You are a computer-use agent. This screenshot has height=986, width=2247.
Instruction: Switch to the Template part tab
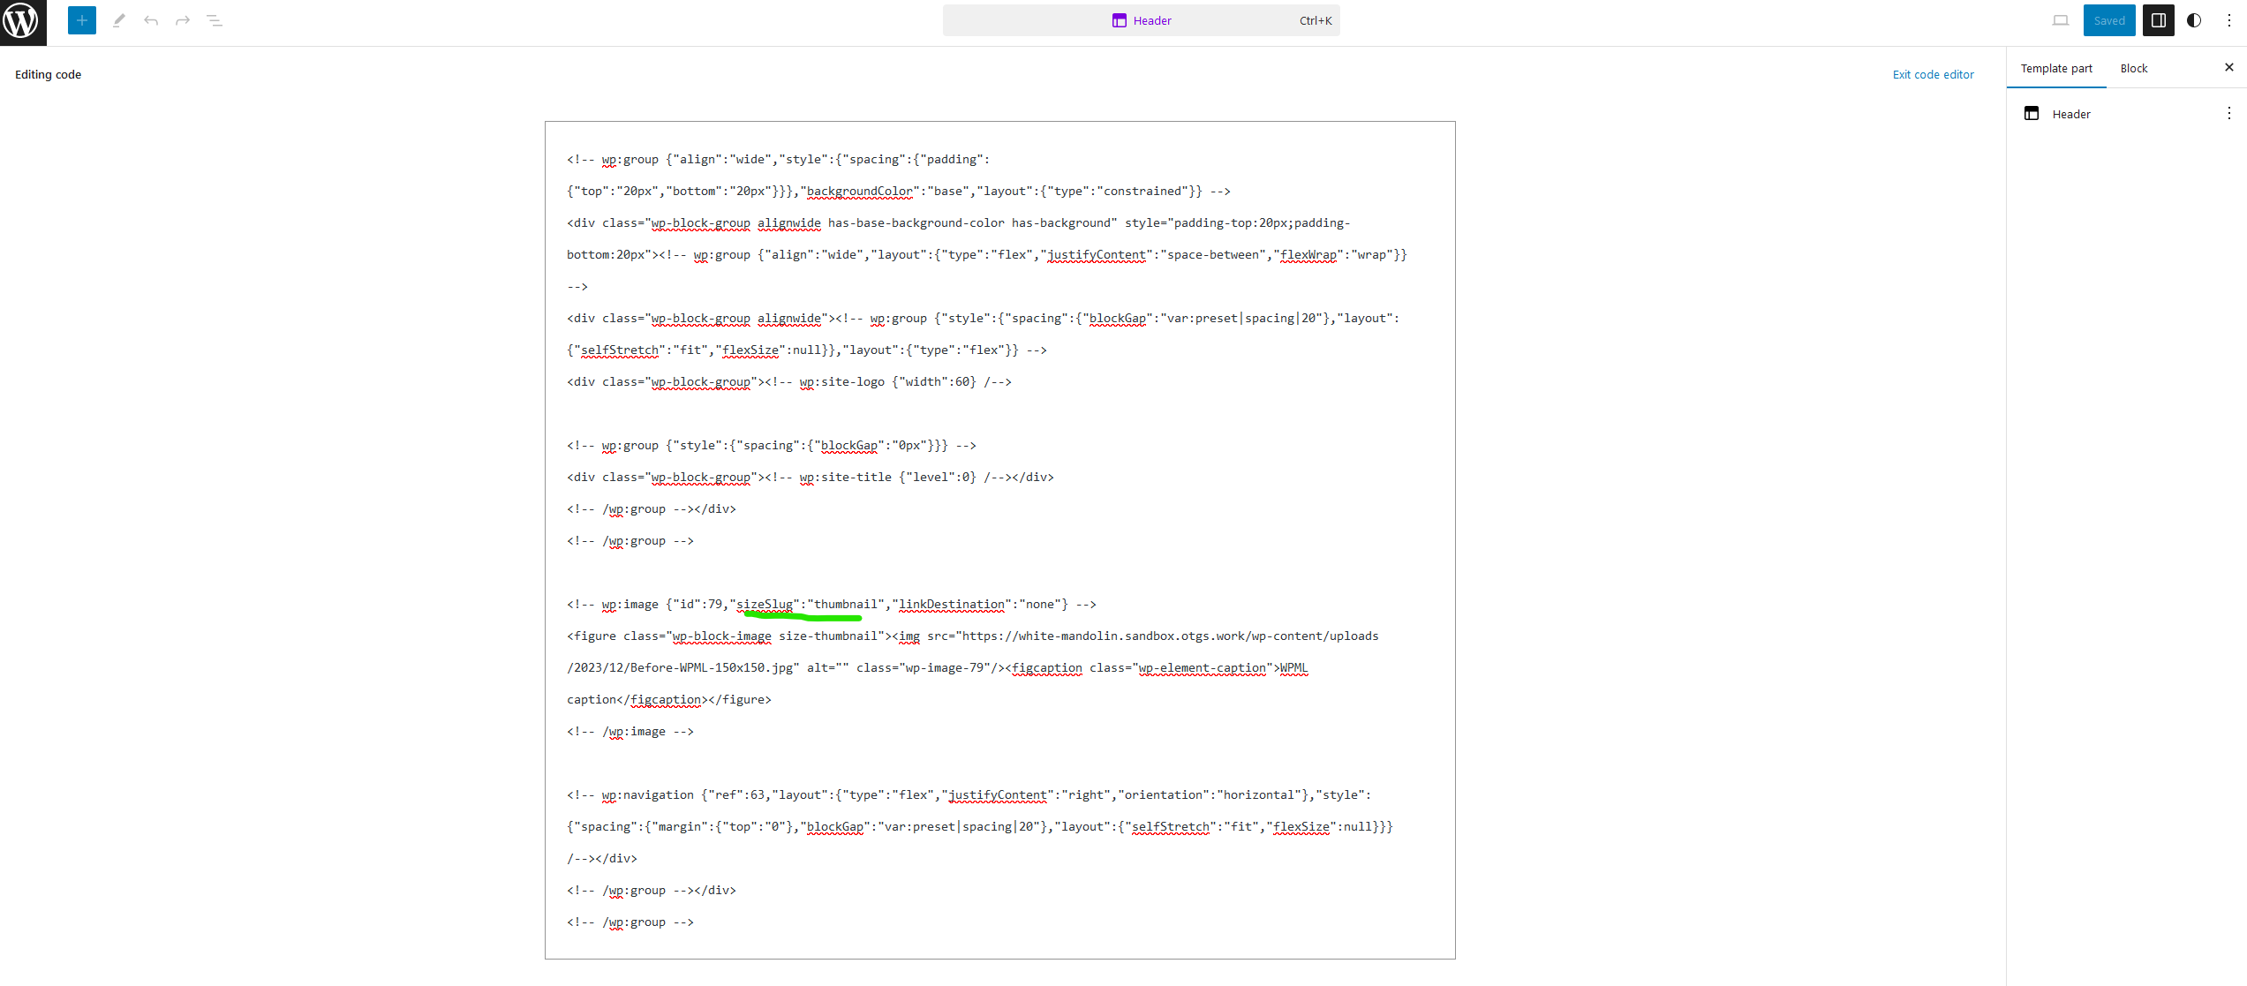coord(2055,68)
